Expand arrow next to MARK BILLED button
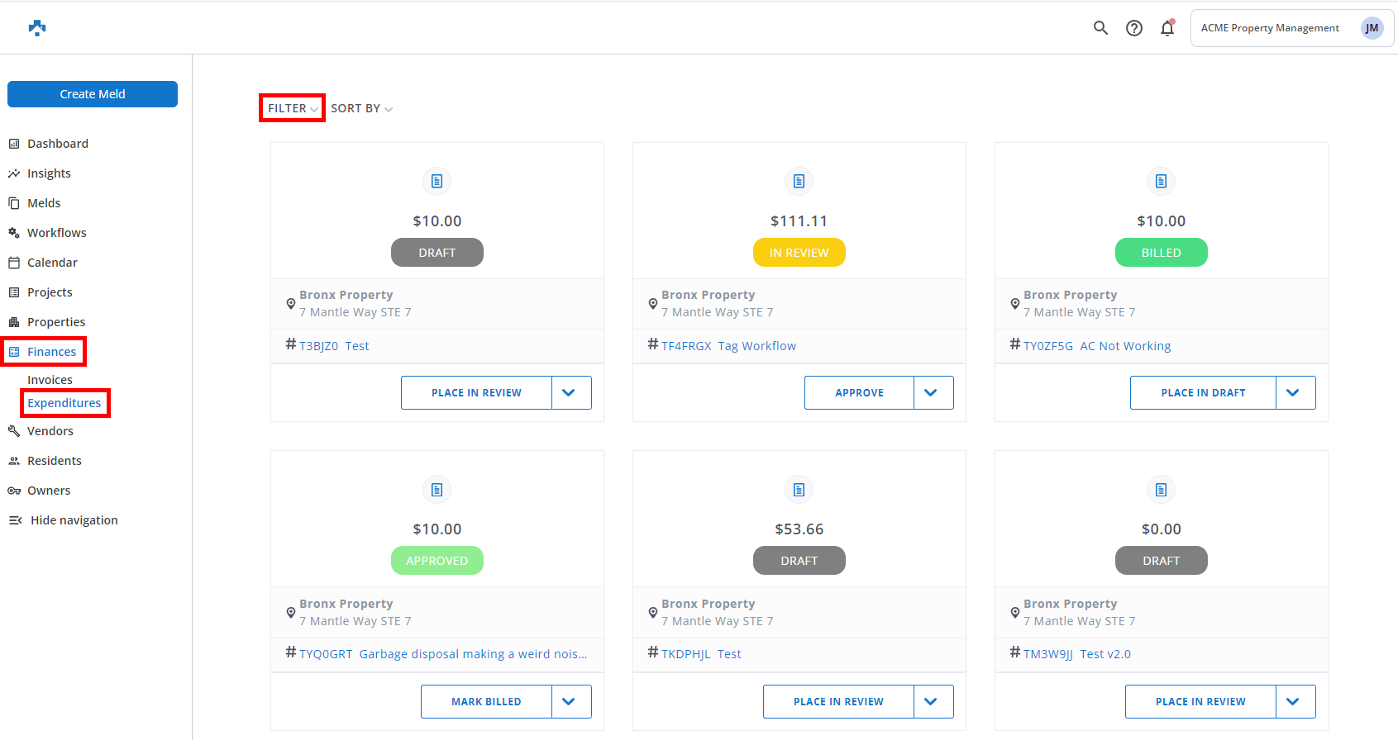The height and width of the screenshot is (740, 1398). pos(570,702)
